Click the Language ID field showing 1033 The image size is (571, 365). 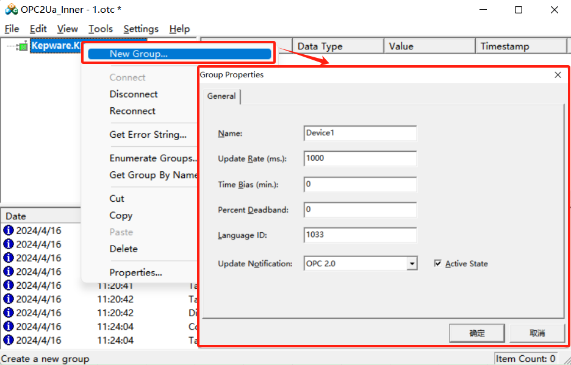pos(360,235)
